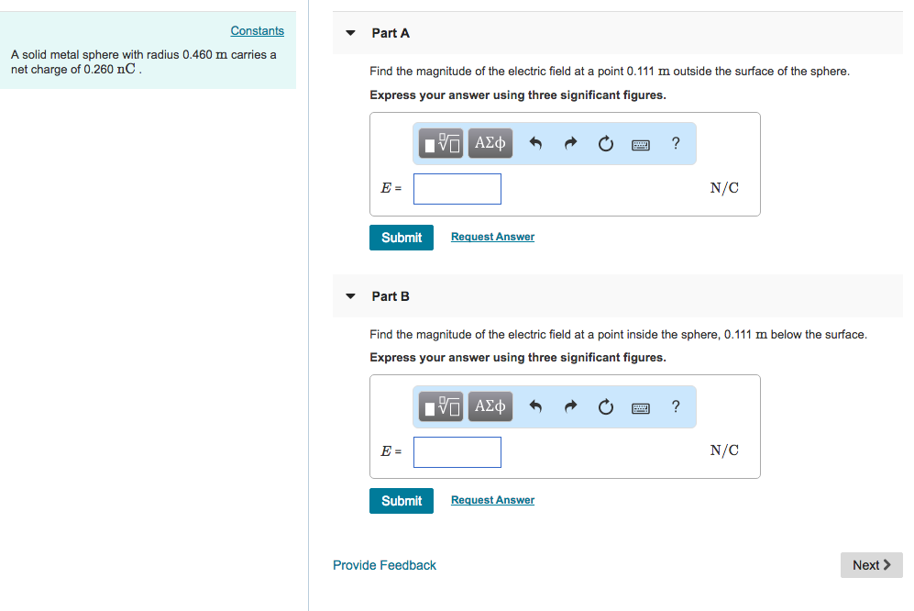Screen dimensions: 914x611
Task: Open keyboard shortcuts in Part B toolbar
Action: coord(640,406)
